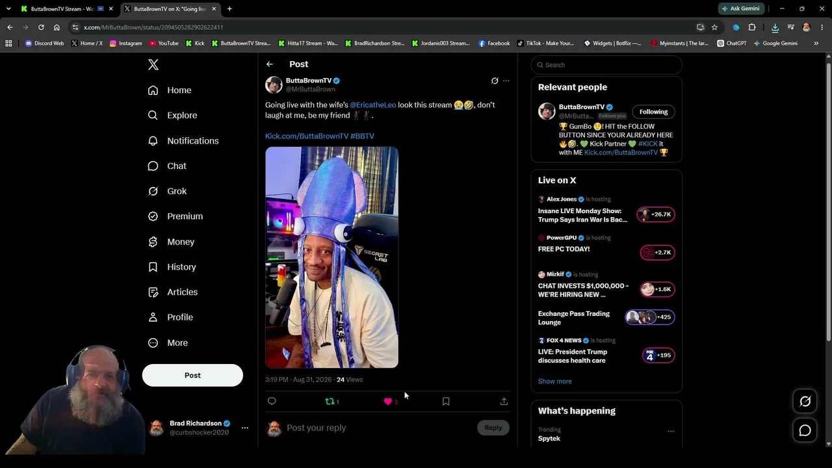The height and width of the screenshot is (468, 832).
Task: Click the Post button in the sidebar
Action: click(x=192, y=375)
